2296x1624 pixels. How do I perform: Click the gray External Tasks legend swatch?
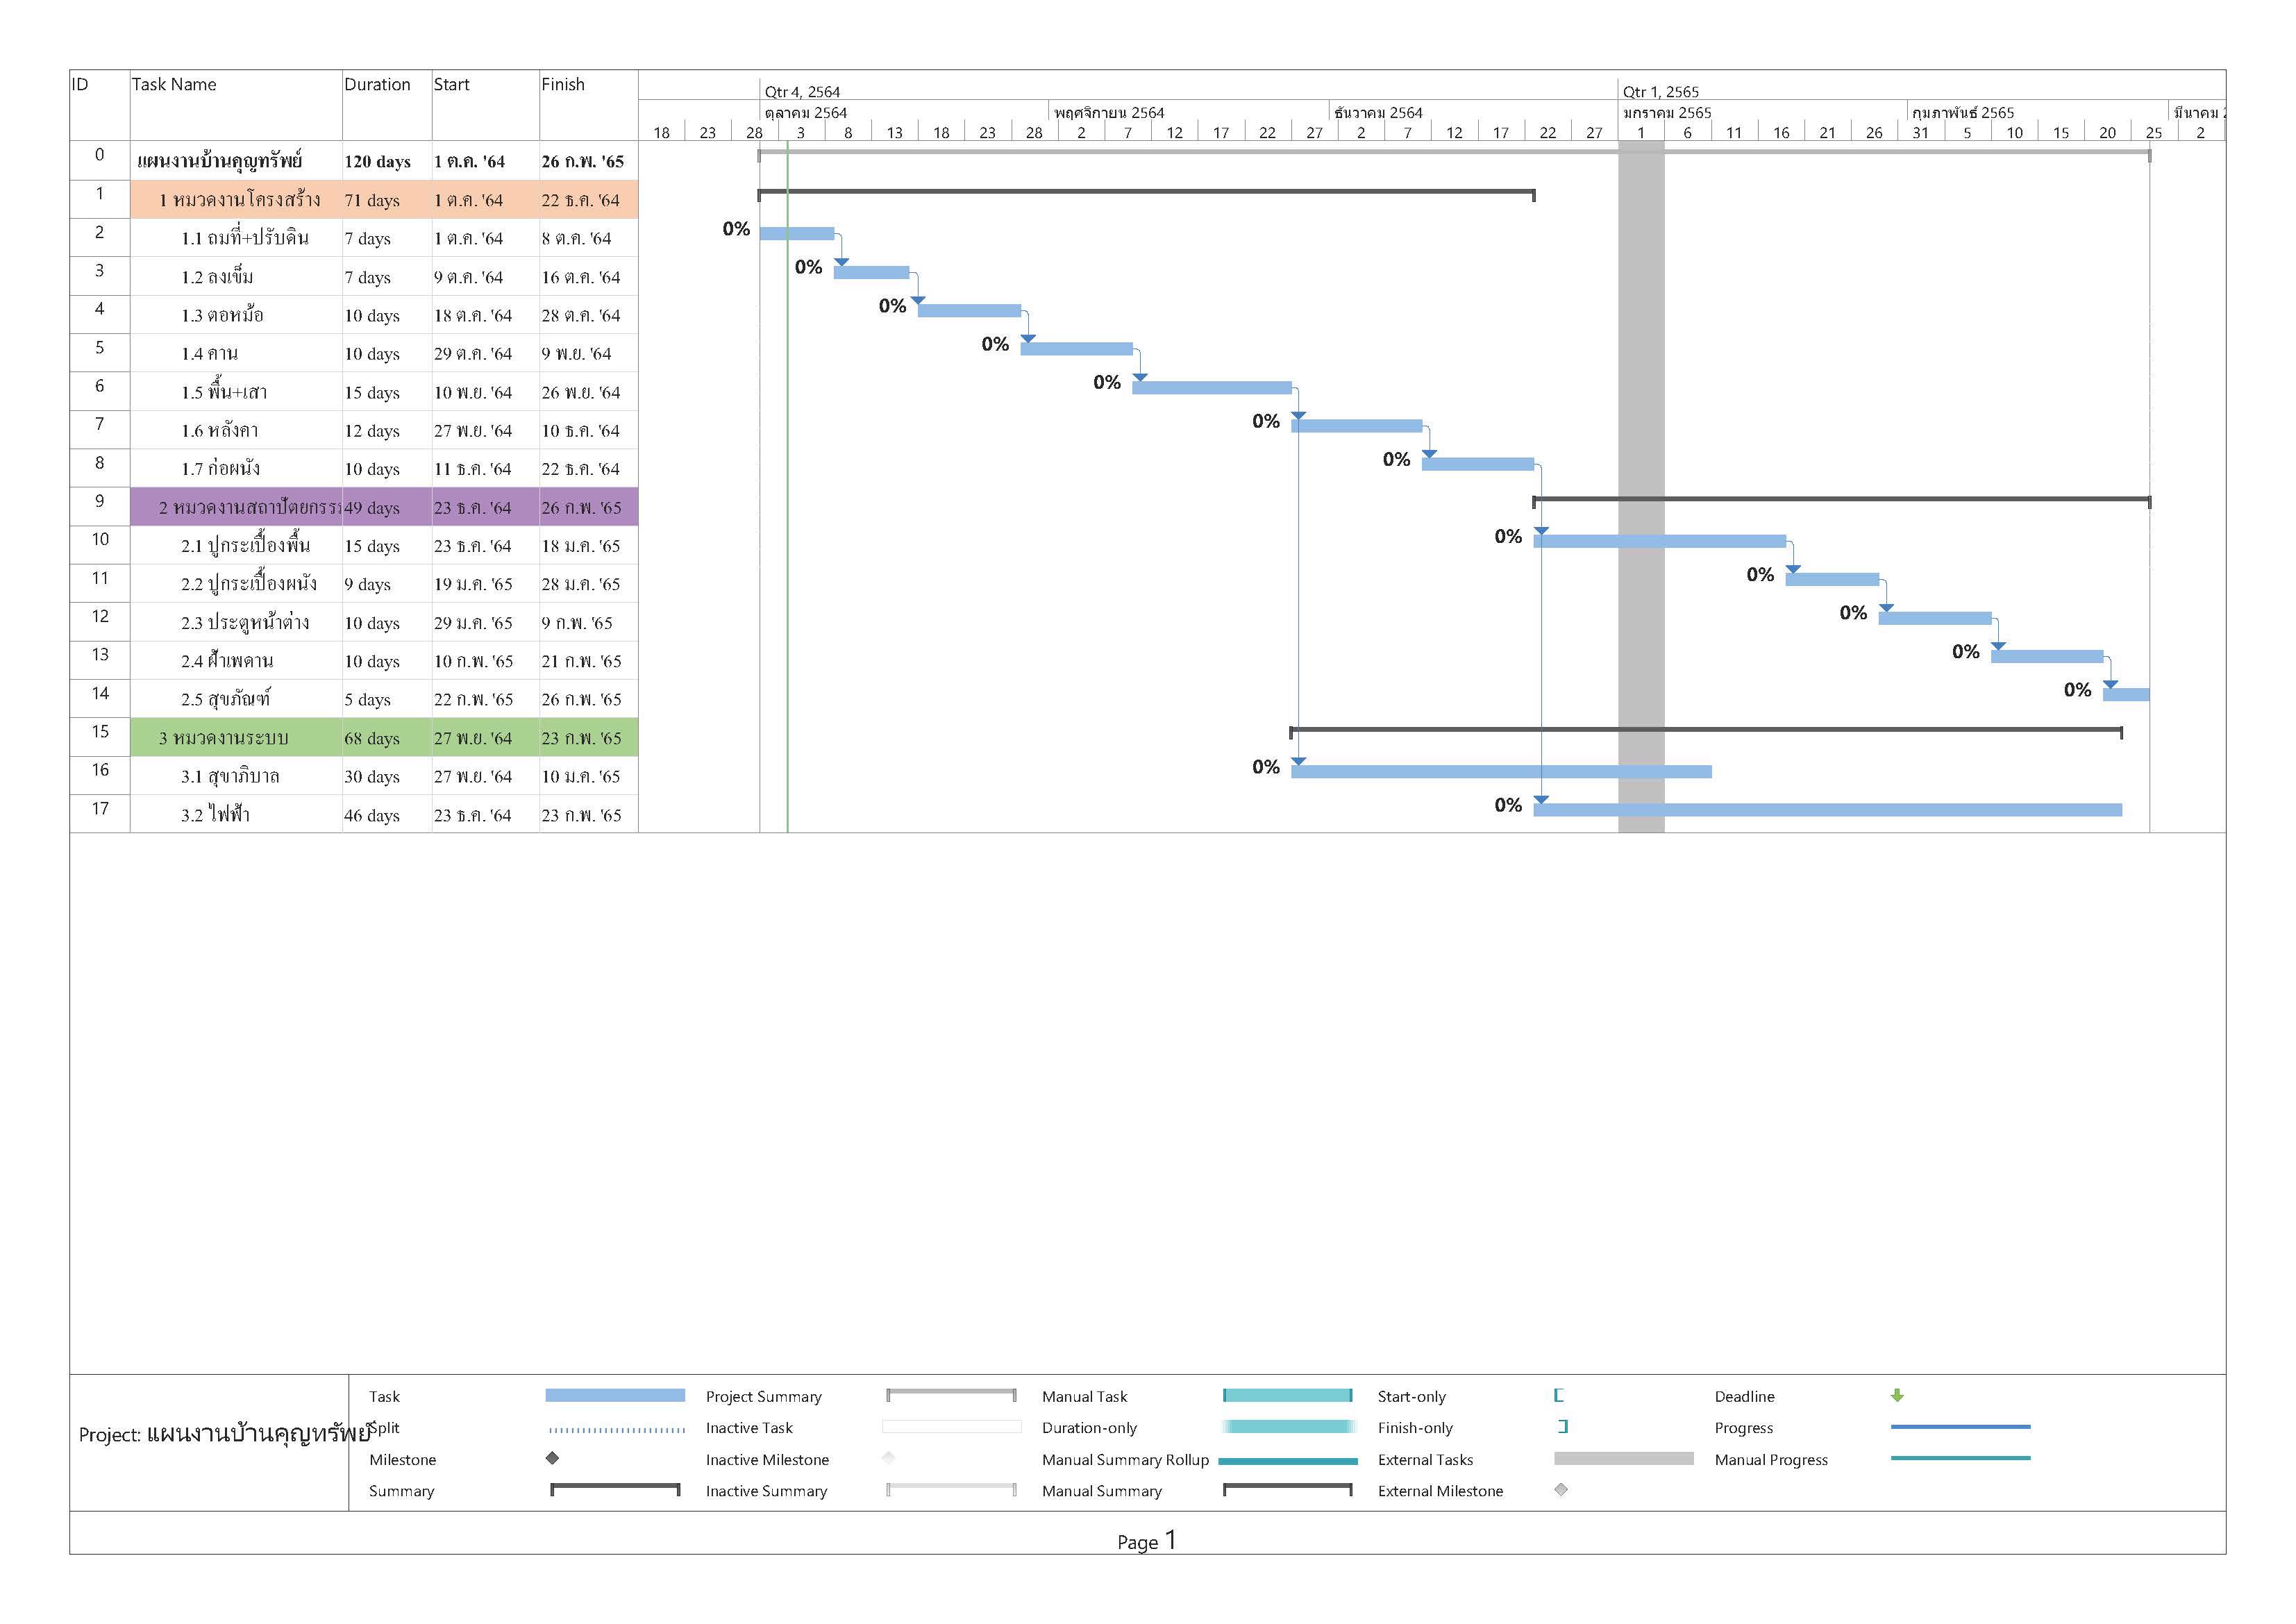[1623, 1459]
